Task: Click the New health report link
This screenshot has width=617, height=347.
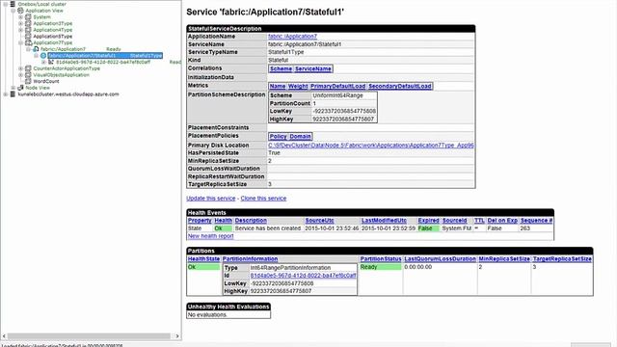Action: [x=210, y=236]
